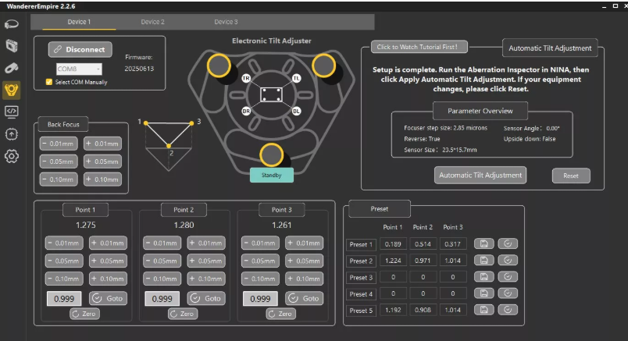Open the firmware upload icon in sidebar
The height and width of the screenshot is (341, 628).
click(12, 133)
